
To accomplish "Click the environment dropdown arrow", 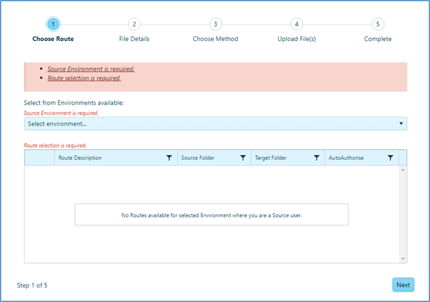I will [x=401, y=124].
